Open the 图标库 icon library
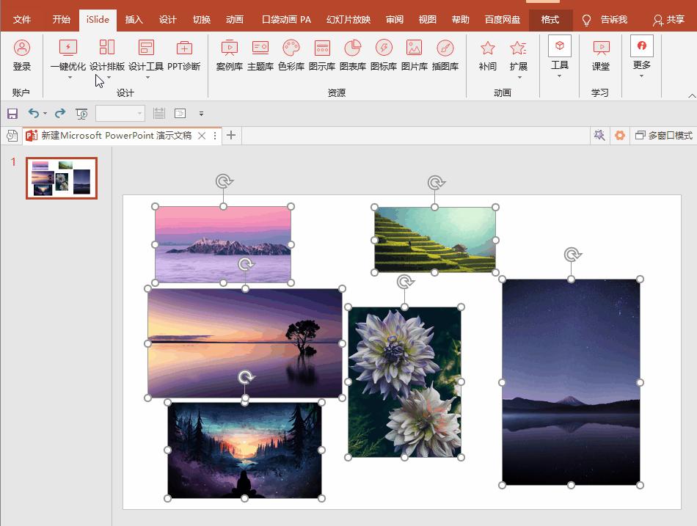The height and width of the screenshot is (526, 697). point(384,56)
